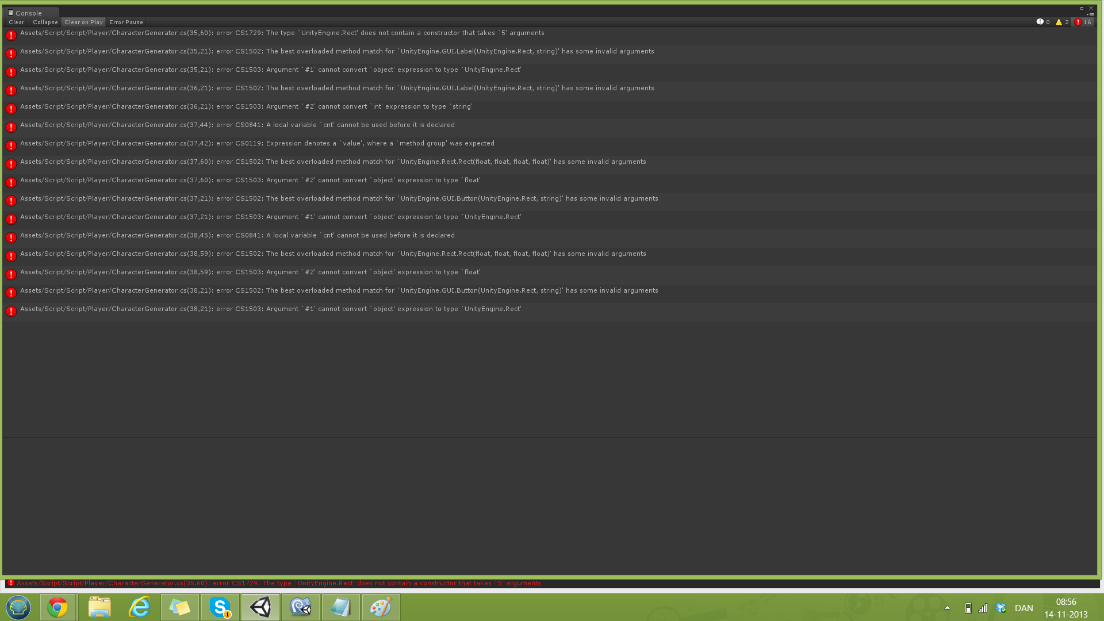Image resolution: width=1104 pixels, height=621 pixels.
Task: Open Google Chrome from the taskbar
Action: (57, 607)
